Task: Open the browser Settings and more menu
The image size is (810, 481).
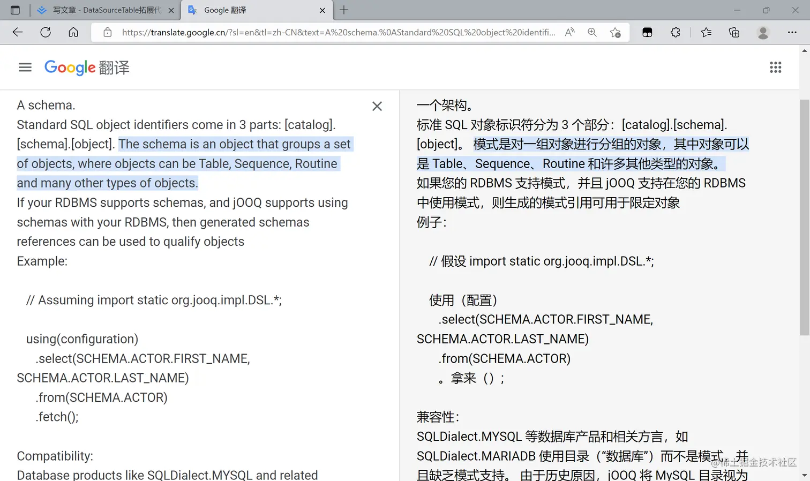Action: (792, 32)
